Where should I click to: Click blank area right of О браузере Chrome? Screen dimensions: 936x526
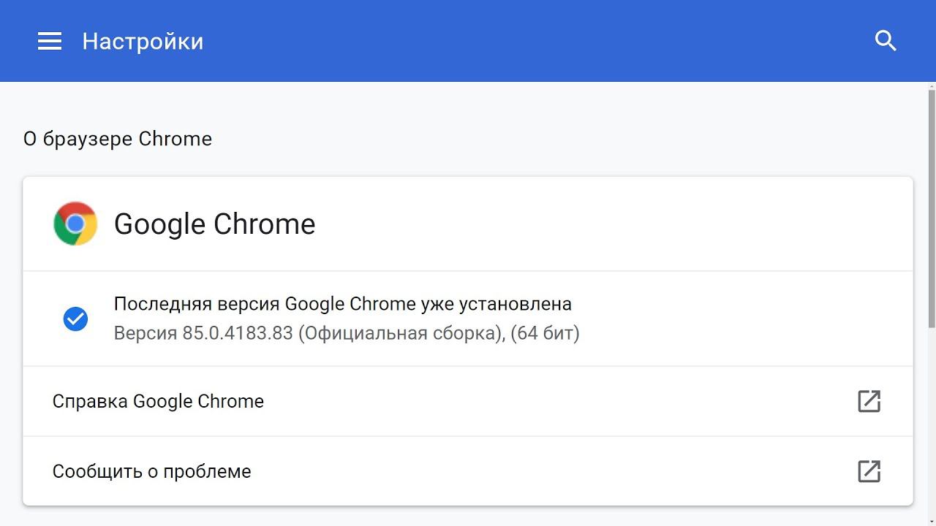tap(512, 139)
